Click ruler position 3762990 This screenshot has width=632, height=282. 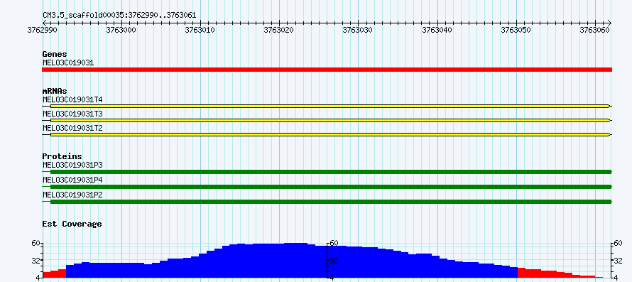[x=43, y=30]
